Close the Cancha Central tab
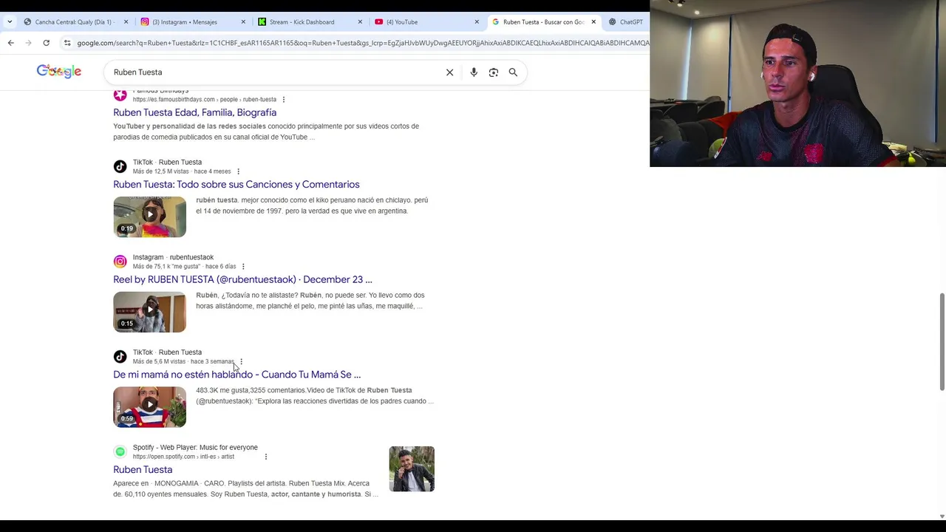This screenshot has height=532, width=946. click(x=126, y=22)
